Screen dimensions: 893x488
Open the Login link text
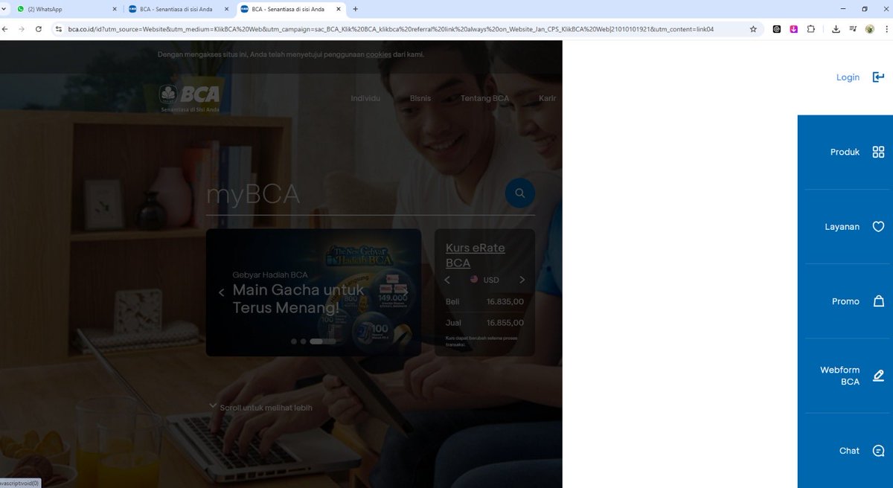pyautogui.click(x=848, y=77)
